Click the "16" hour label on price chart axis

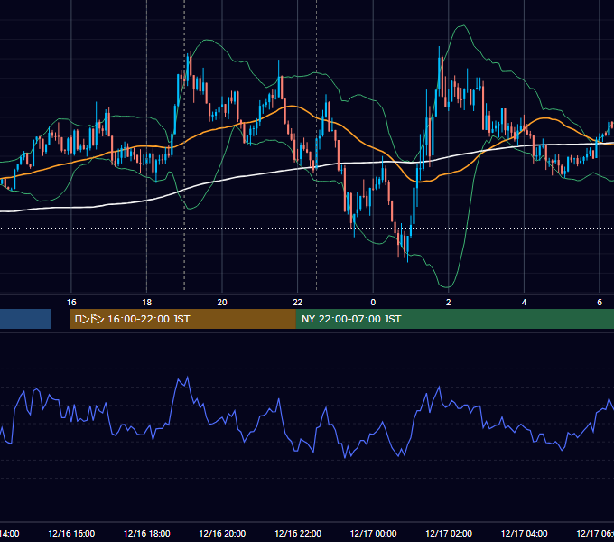(71, 303)
